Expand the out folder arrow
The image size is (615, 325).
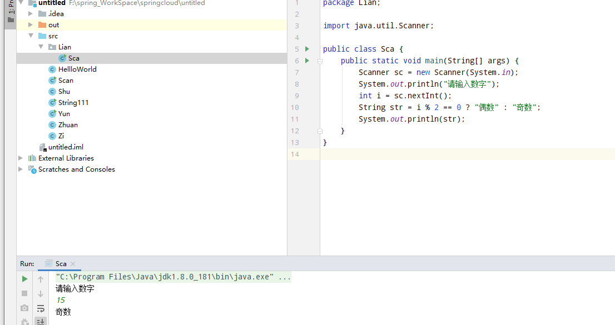pyautogui.click(x=31, y=25)
